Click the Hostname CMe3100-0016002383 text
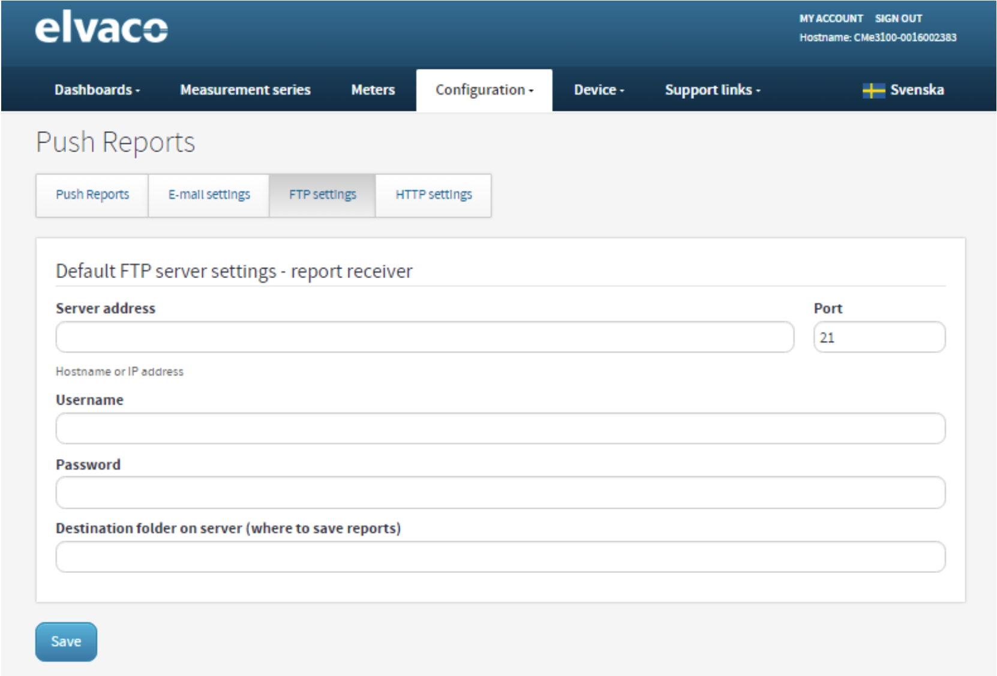 coord(878,37)
